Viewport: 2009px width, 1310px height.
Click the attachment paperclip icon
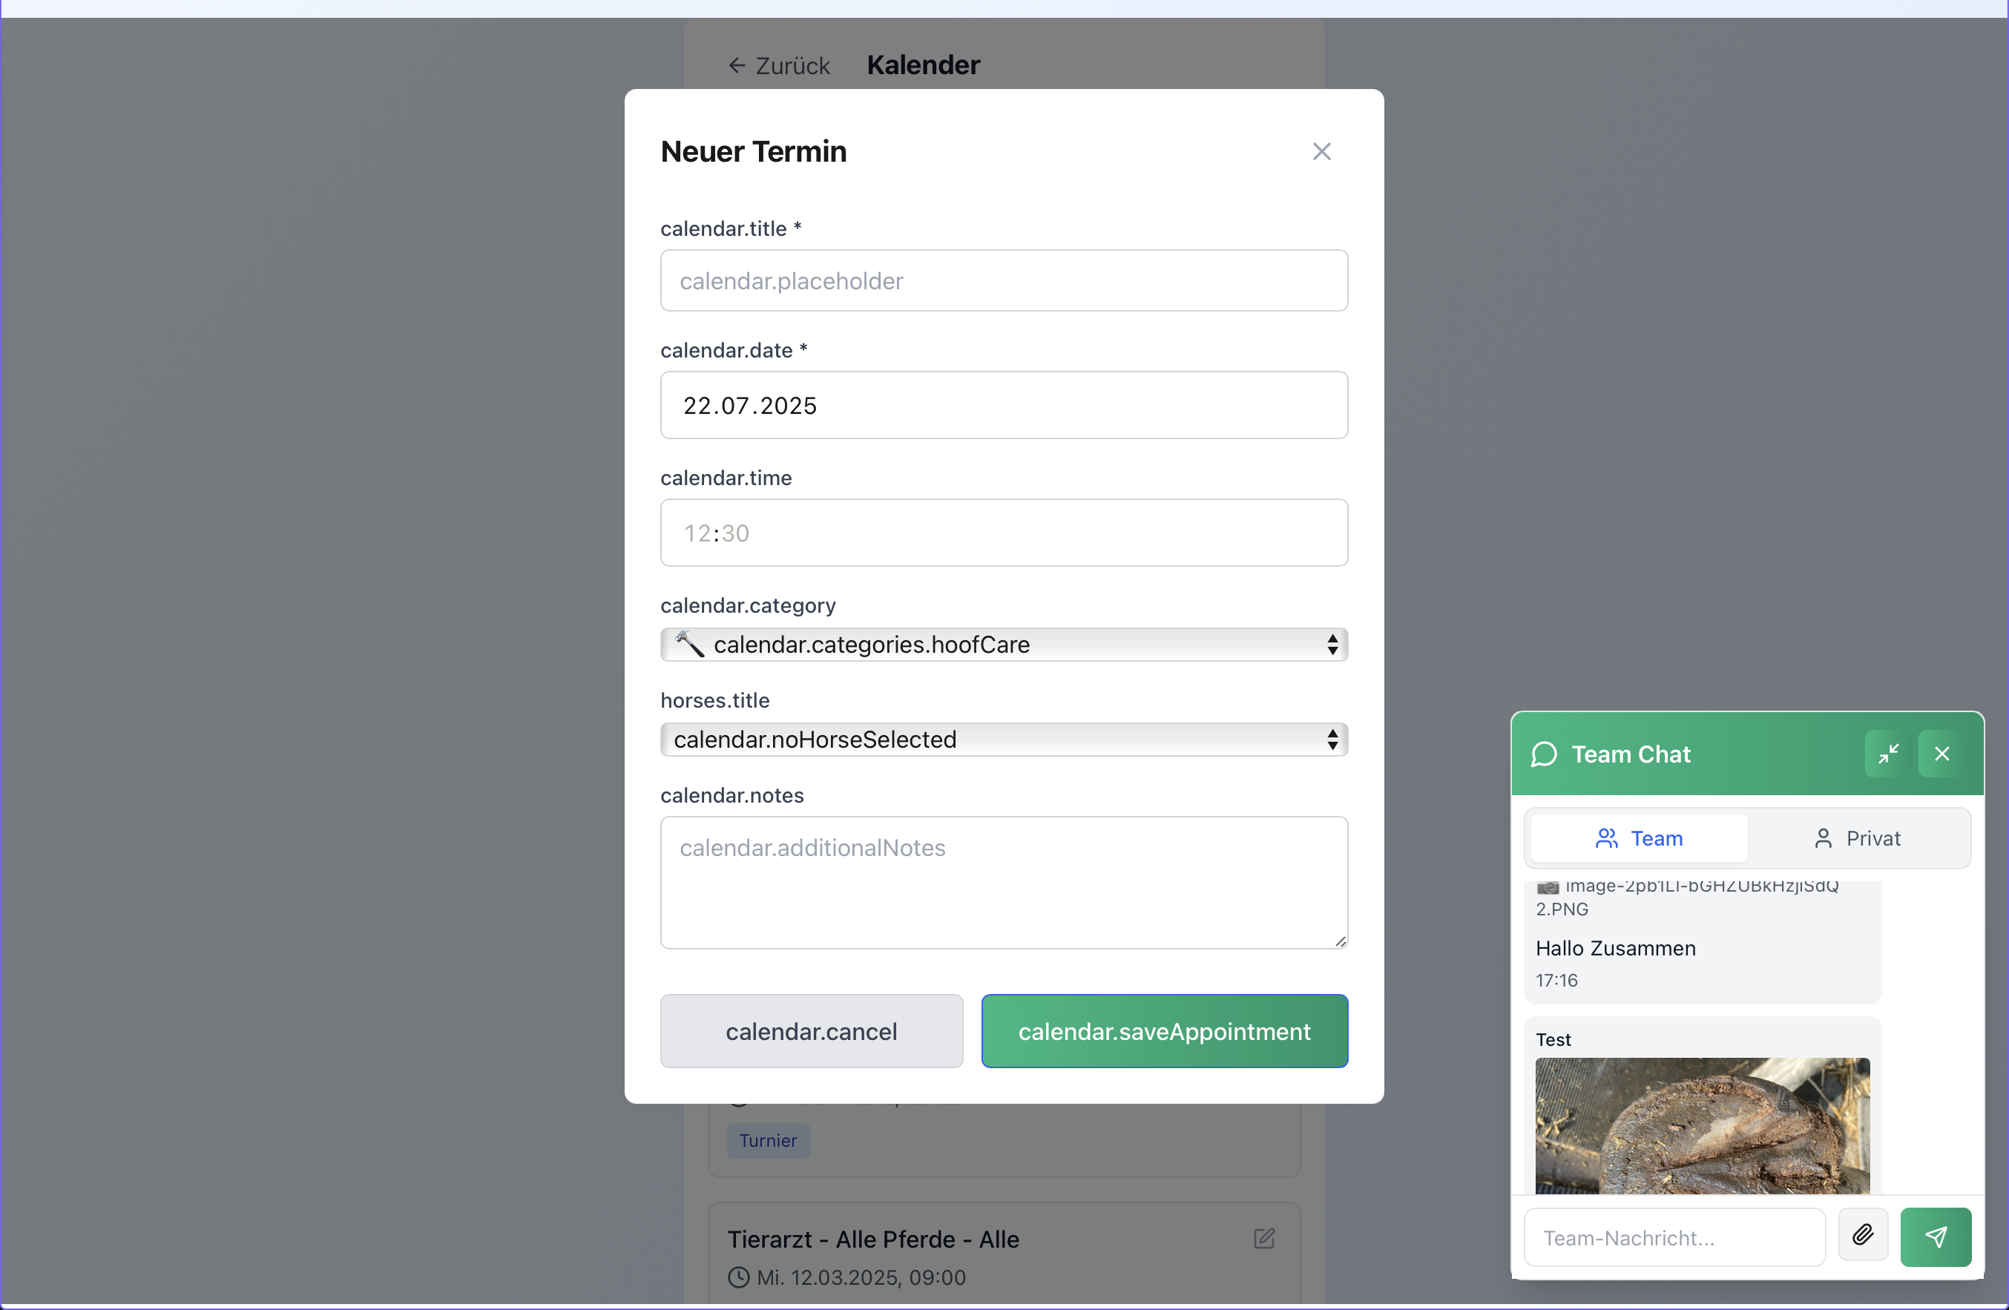(1863, 1237)
